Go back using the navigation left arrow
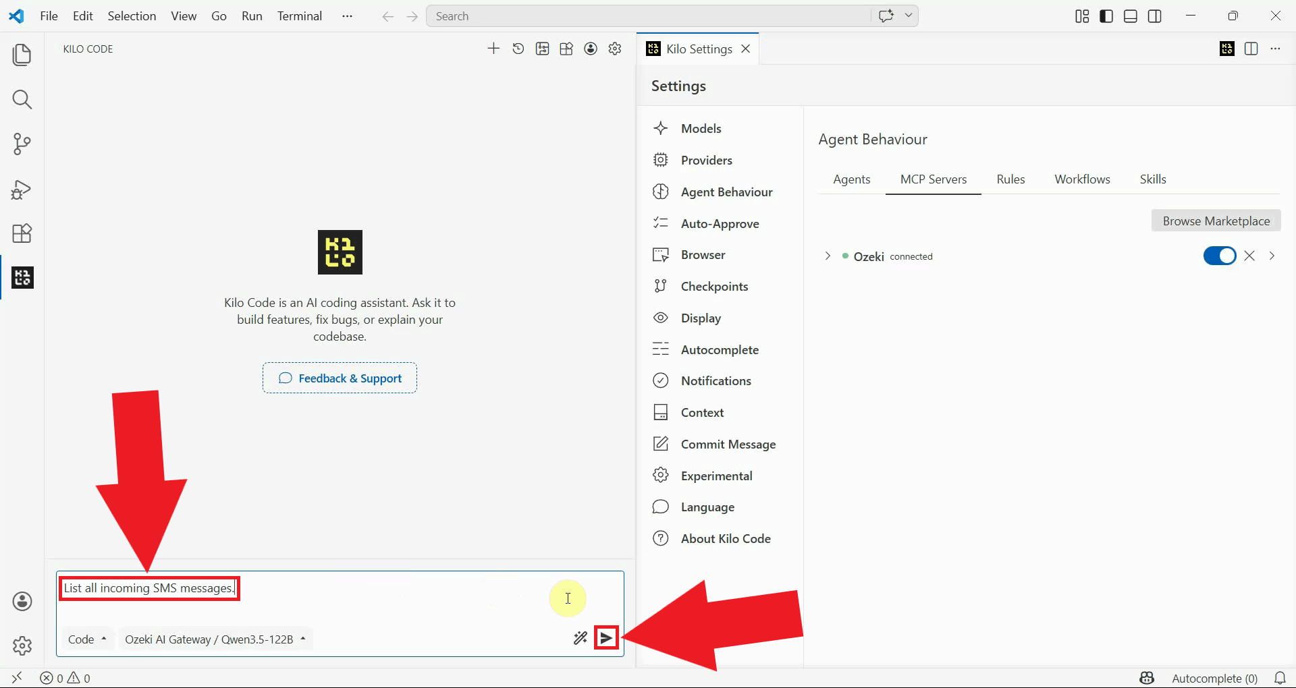The image size is (1296, 688). click(387, 16)
